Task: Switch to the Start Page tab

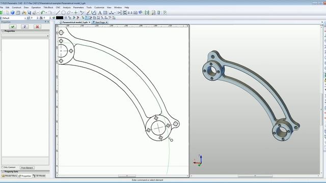Action: (x=100, y=22)
